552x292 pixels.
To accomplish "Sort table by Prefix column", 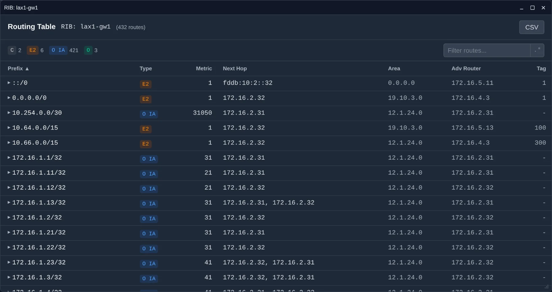I will 18,69.
